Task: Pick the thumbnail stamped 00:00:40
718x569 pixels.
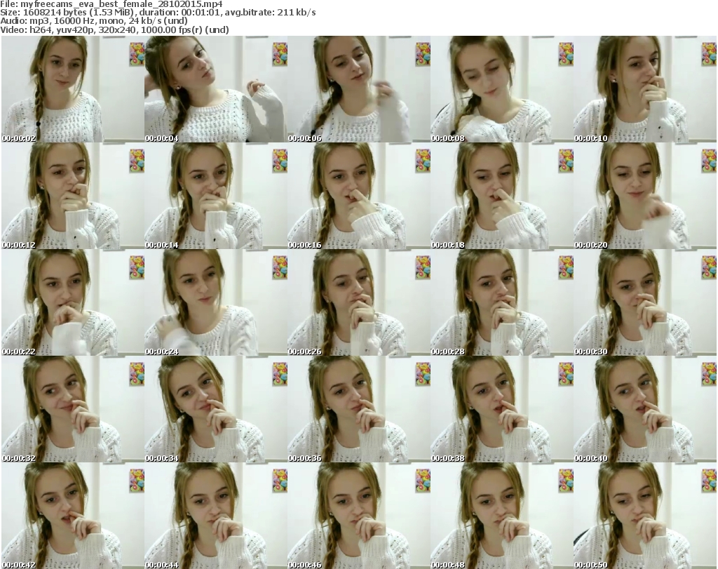Action: coord(645,409)
